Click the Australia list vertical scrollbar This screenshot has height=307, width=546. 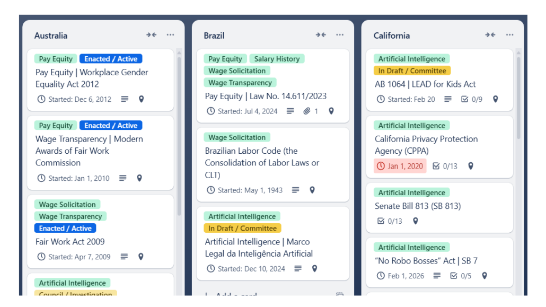point(179,133)
